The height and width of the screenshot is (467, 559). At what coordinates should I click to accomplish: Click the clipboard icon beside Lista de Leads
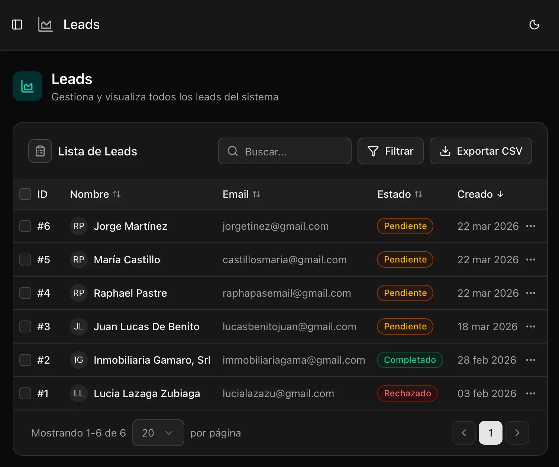tap(40, 151)
